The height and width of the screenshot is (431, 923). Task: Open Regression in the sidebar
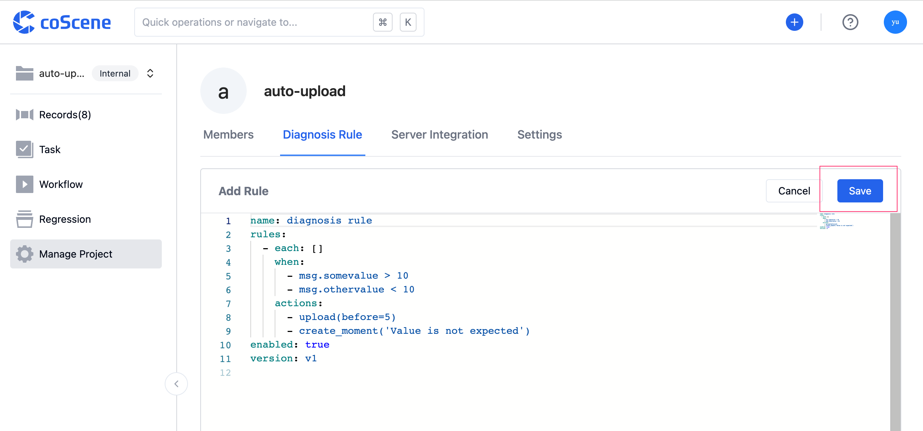[86, 219]
